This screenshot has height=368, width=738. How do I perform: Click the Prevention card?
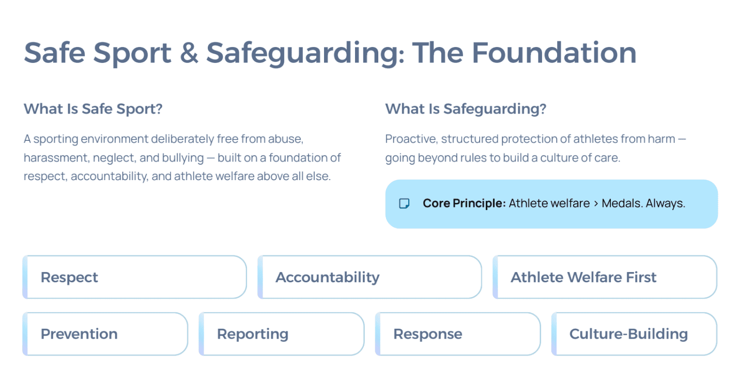(105, 334)
